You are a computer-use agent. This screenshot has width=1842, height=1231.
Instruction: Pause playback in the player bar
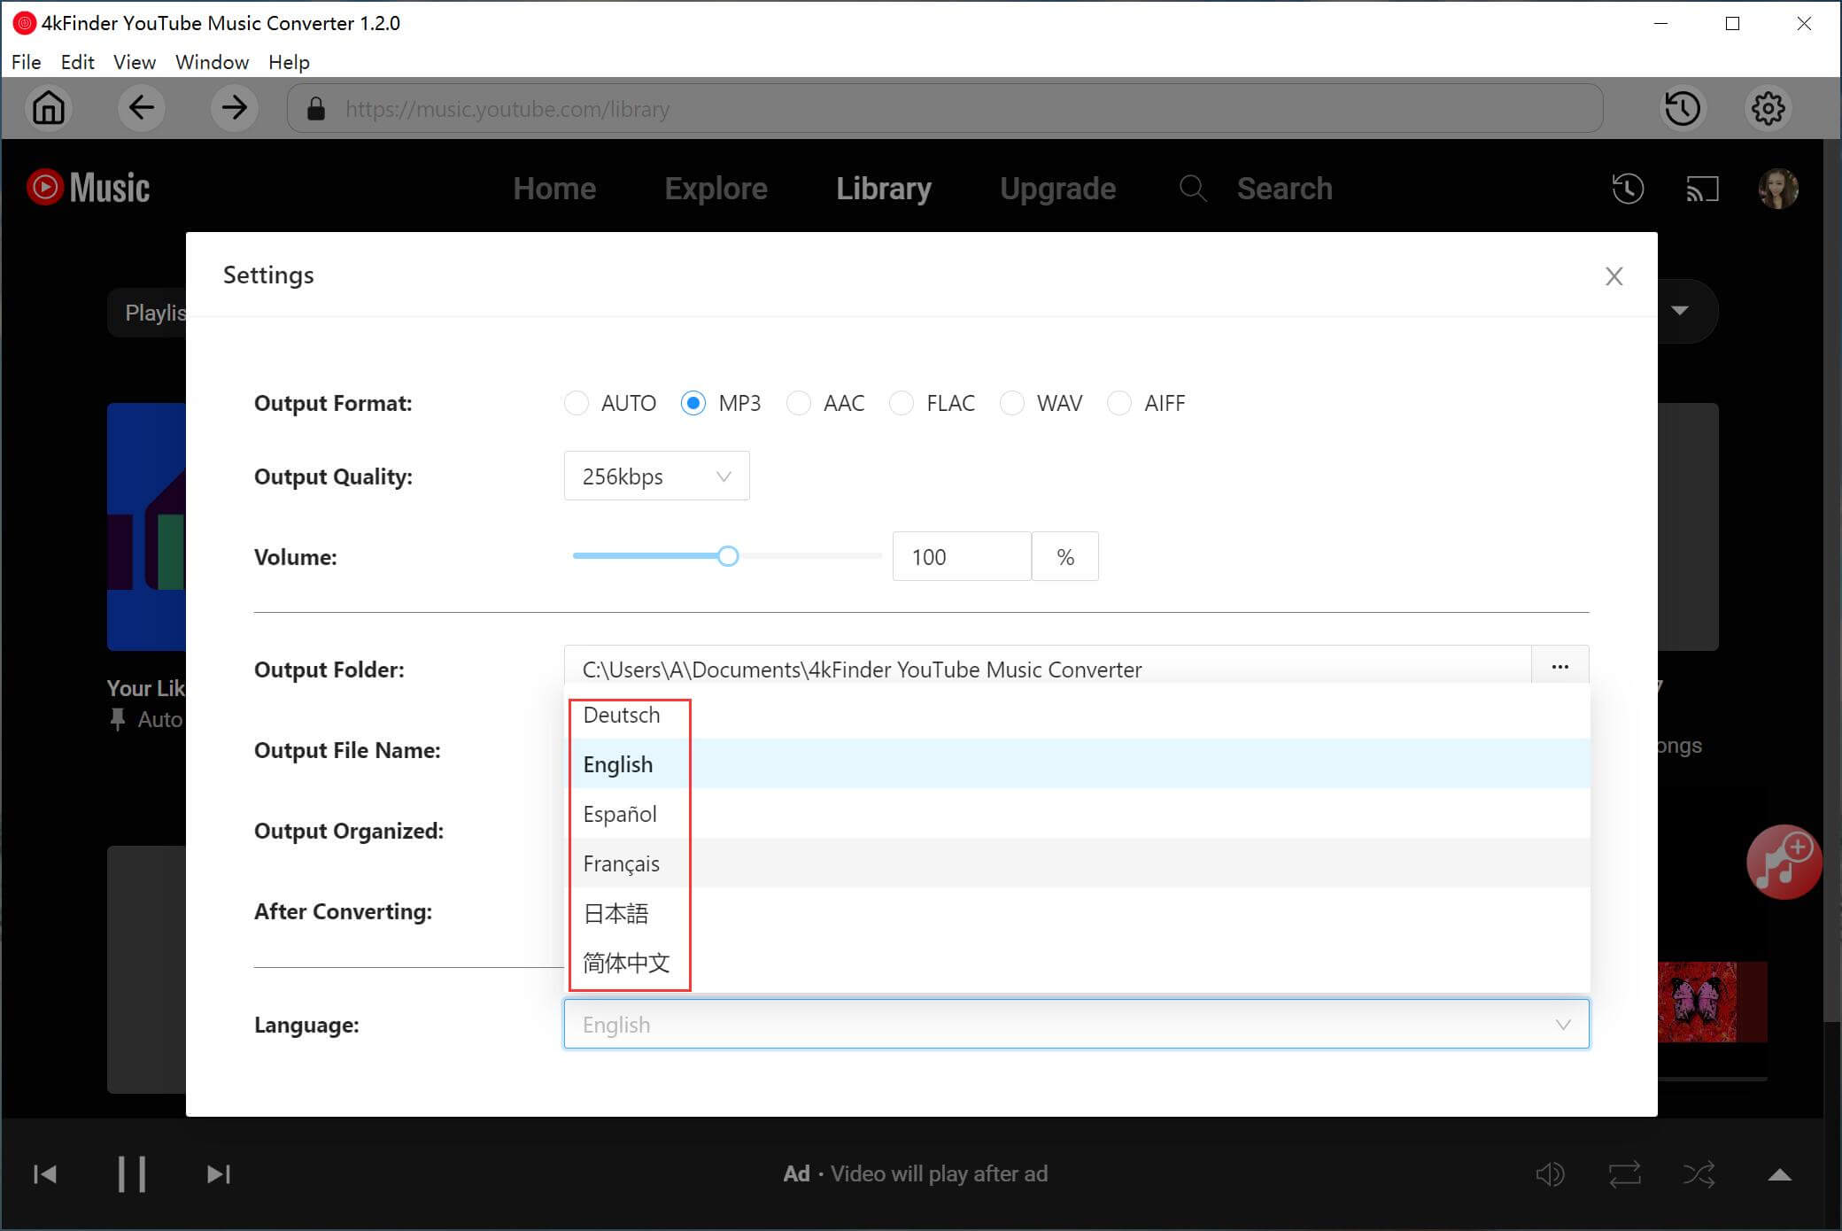132,1174
